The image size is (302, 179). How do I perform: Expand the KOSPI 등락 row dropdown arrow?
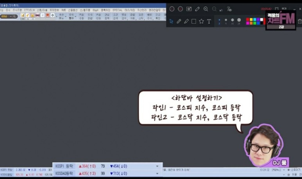(157, 166)
